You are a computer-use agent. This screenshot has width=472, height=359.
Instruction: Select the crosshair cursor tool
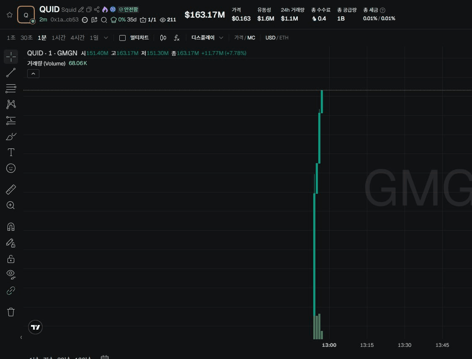click(11, 57)
